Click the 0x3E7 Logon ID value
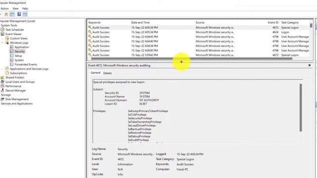This screenshot has width=317, height=178. tap(143, 104)
